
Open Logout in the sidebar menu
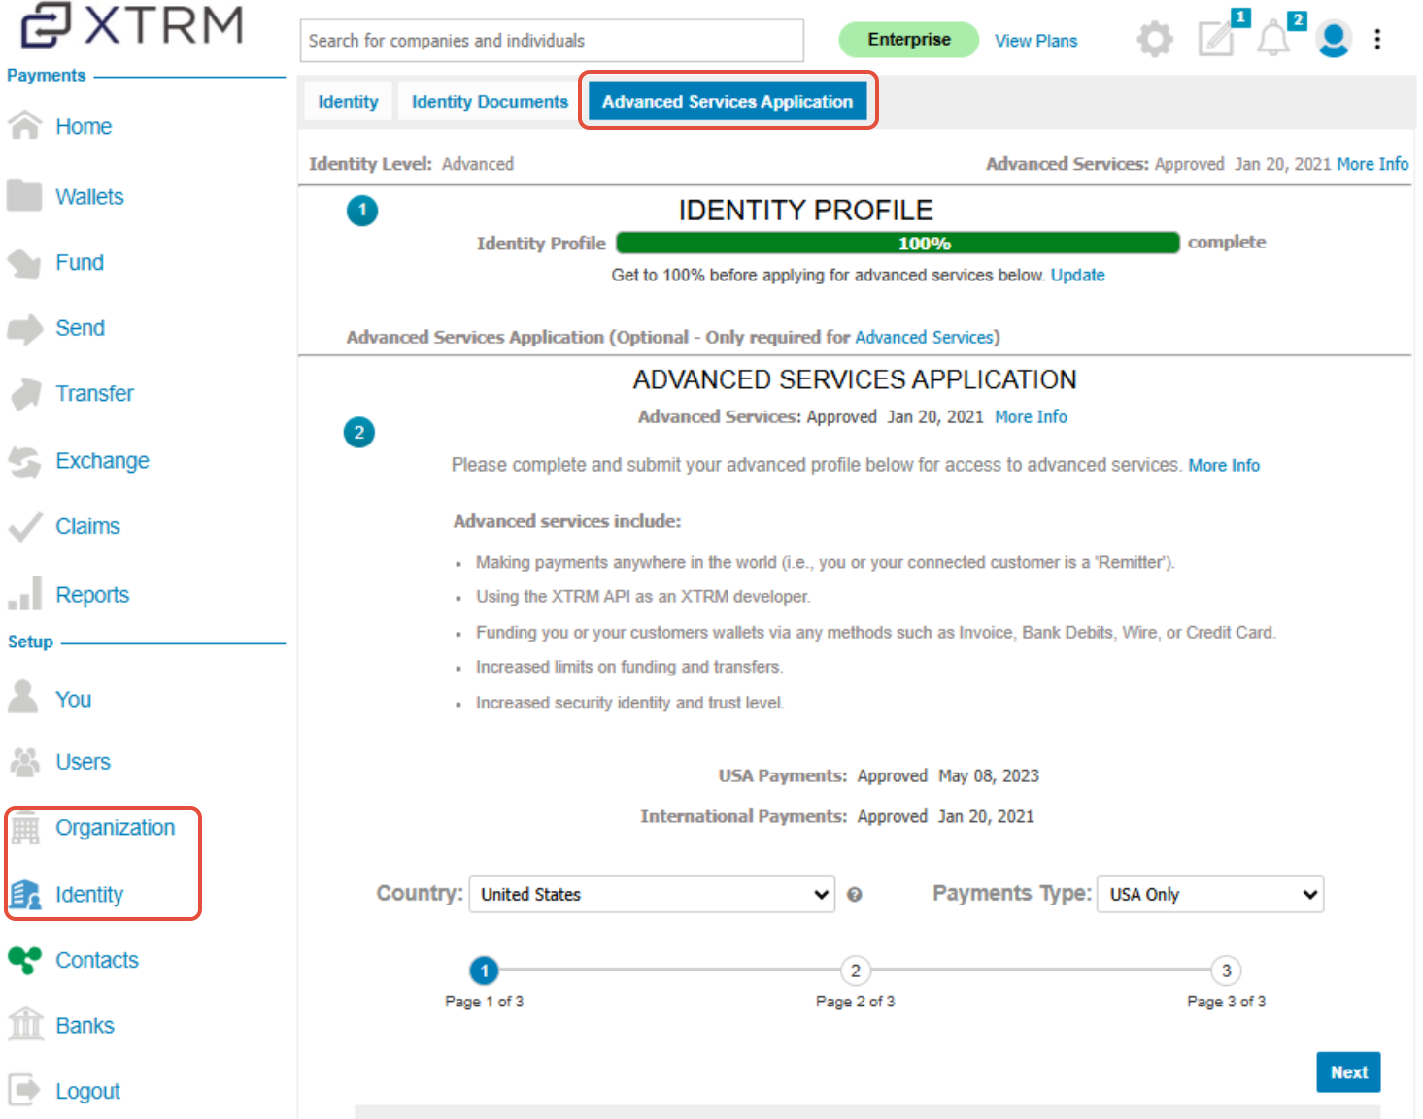click(x=87, y=1091)
